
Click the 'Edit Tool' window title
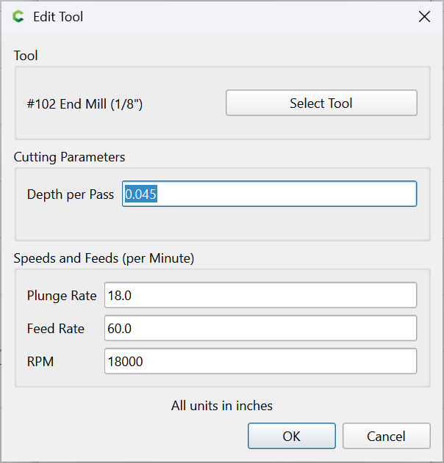(58, 17)
